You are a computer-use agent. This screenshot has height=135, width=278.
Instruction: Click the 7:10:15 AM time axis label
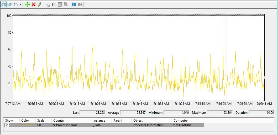[x=77, y=103]
